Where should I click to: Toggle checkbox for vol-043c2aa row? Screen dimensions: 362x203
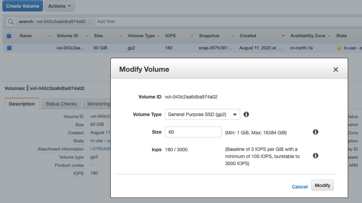click(9, 48)
